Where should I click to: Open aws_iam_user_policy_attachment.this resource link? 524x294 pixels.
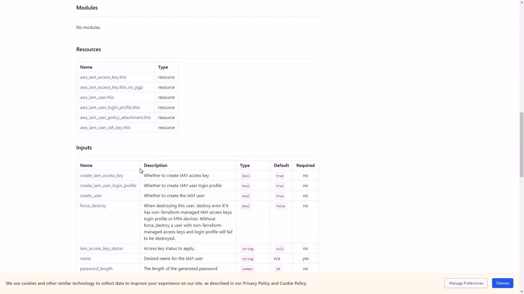(x=115, y=118)
